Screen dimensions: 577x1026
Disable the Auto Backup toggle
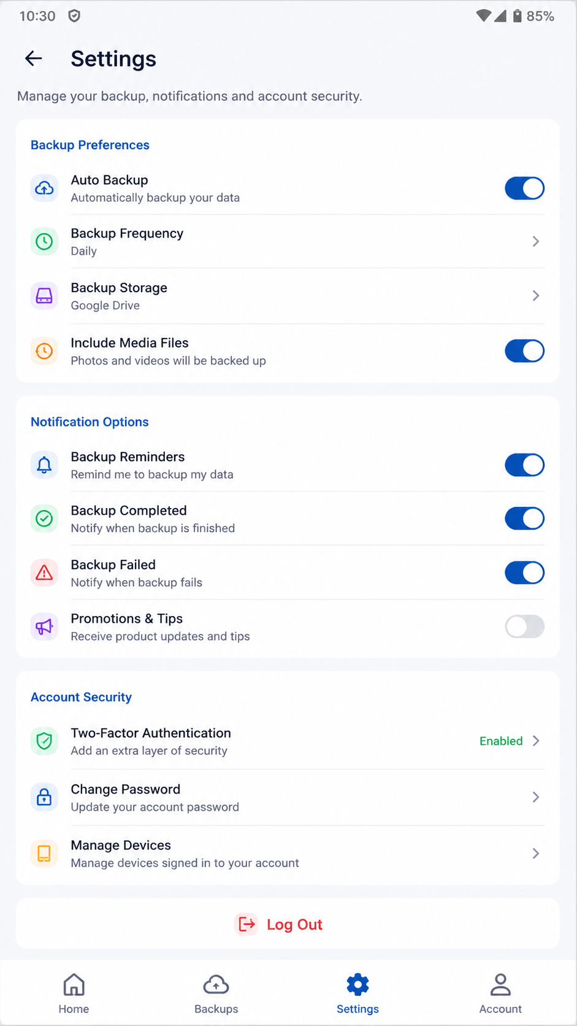click(x=524, y=188)
